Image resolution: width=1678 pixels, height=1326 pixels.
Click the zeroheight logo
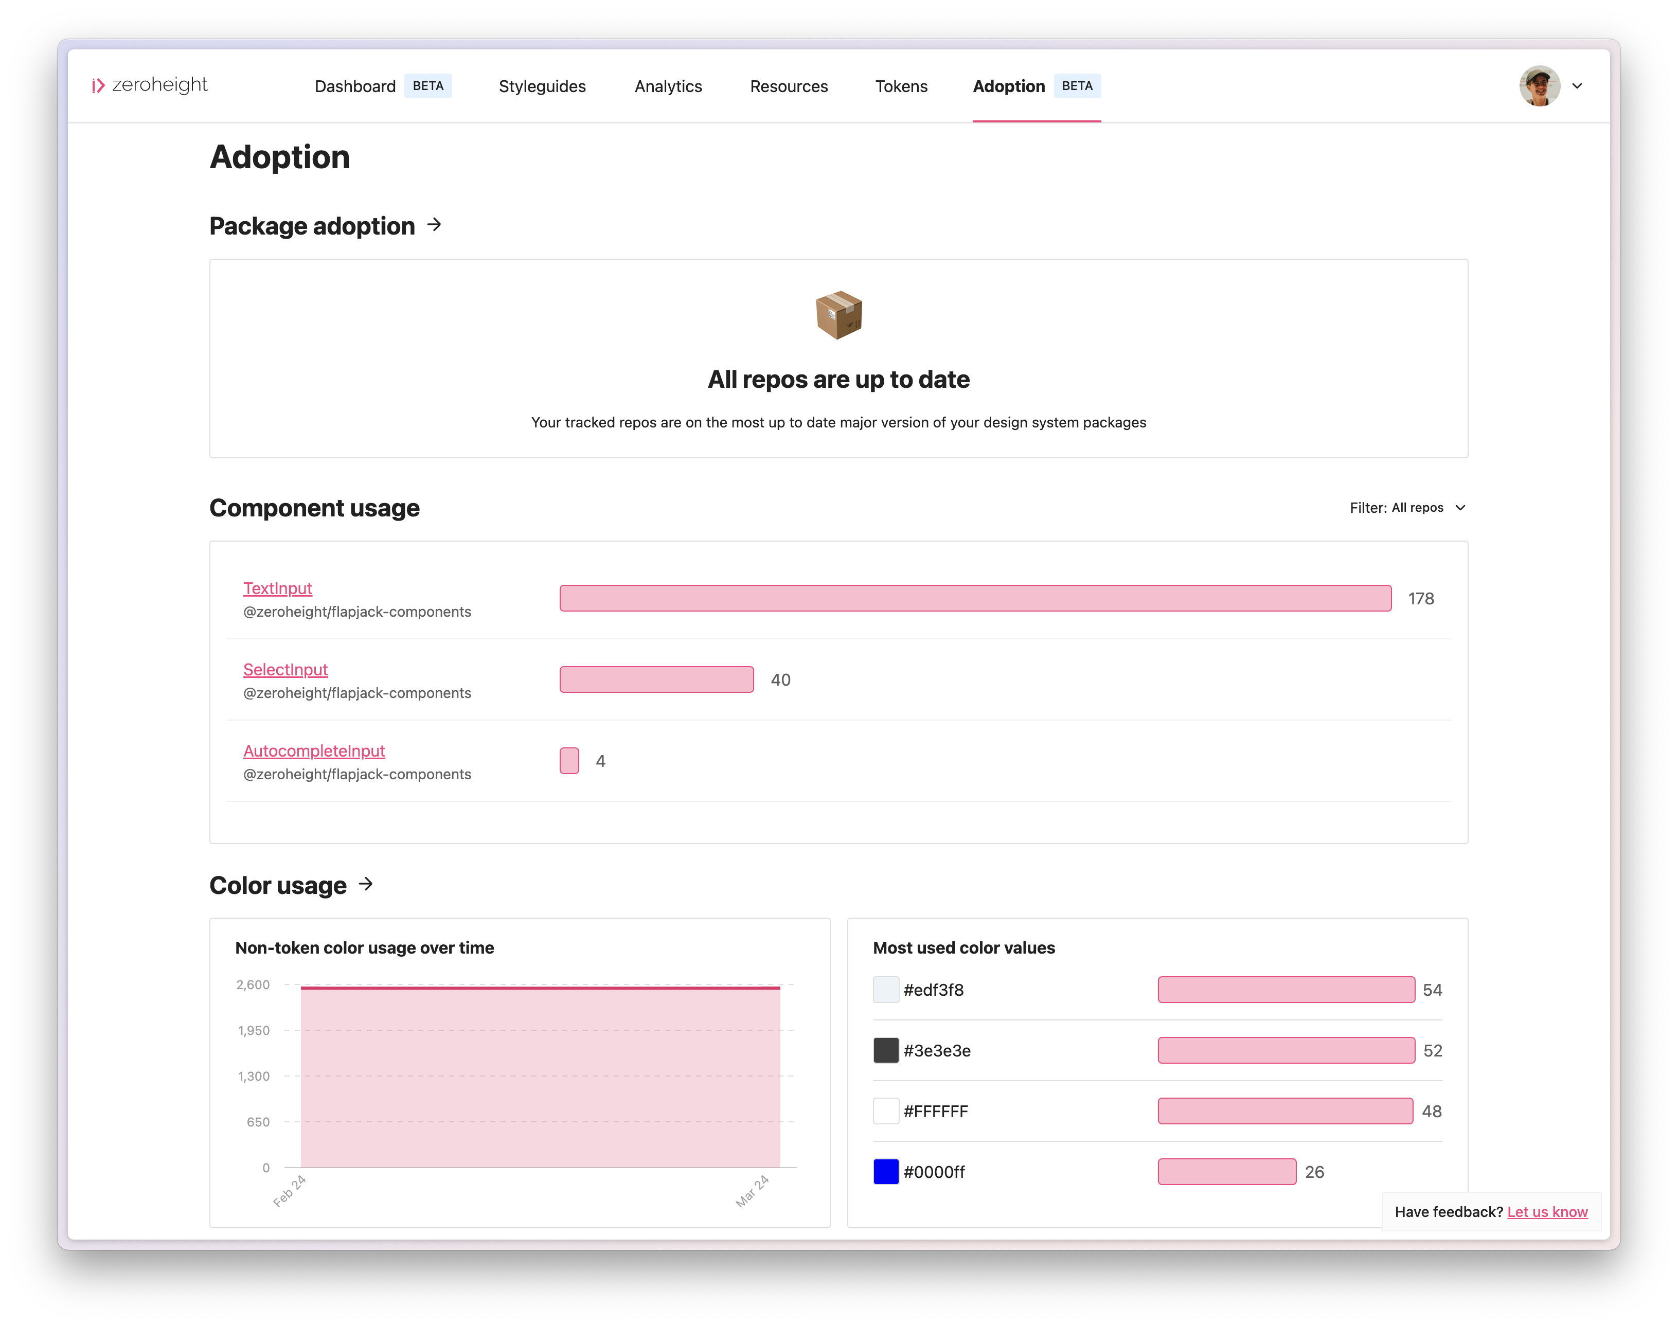(150, 85)
